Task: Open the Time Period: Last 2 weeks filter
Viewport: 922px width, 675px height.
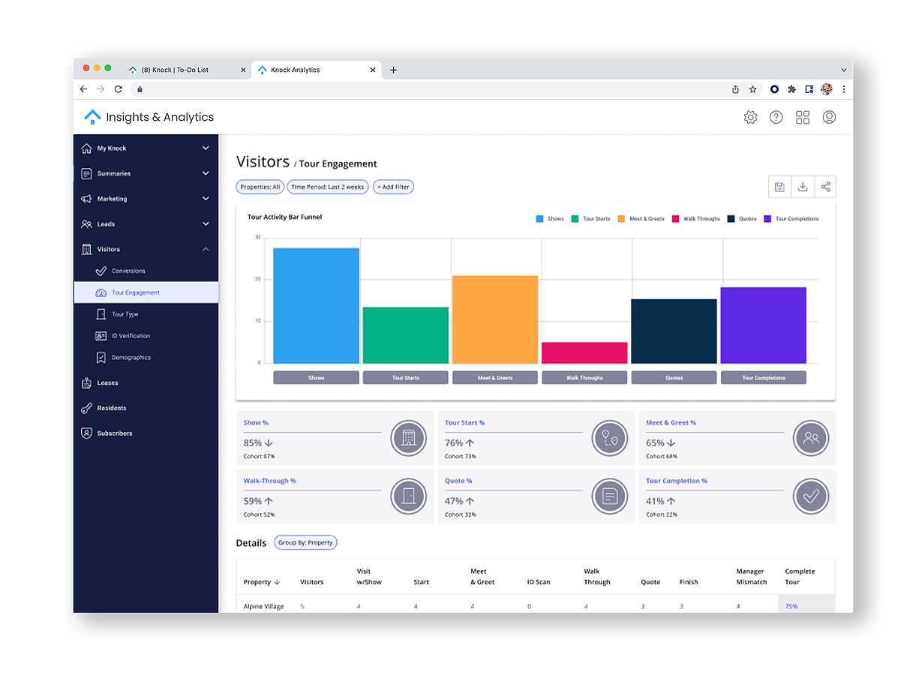Action: pos(328,187)
